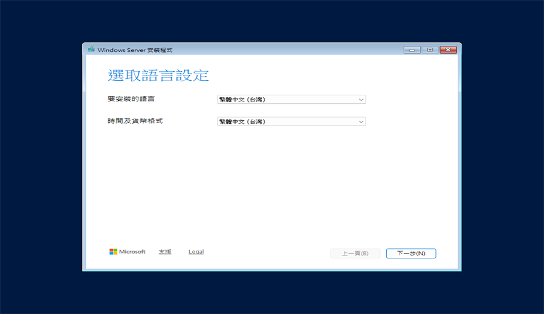Click the Microsoft logo
Viewport: 544px width, 314px height.
click(128, 252)
